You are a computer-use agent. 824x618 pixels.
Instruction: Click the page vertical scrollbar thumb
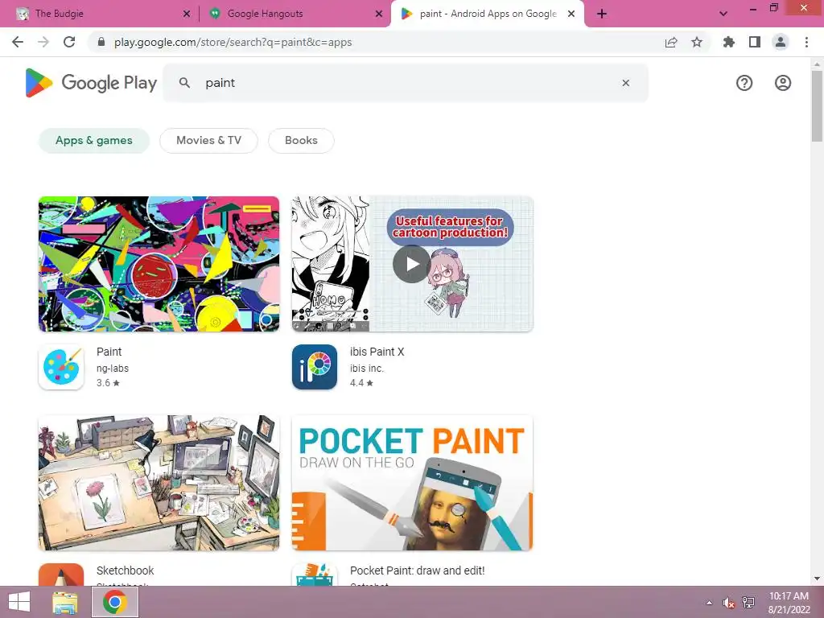[817, 105]
